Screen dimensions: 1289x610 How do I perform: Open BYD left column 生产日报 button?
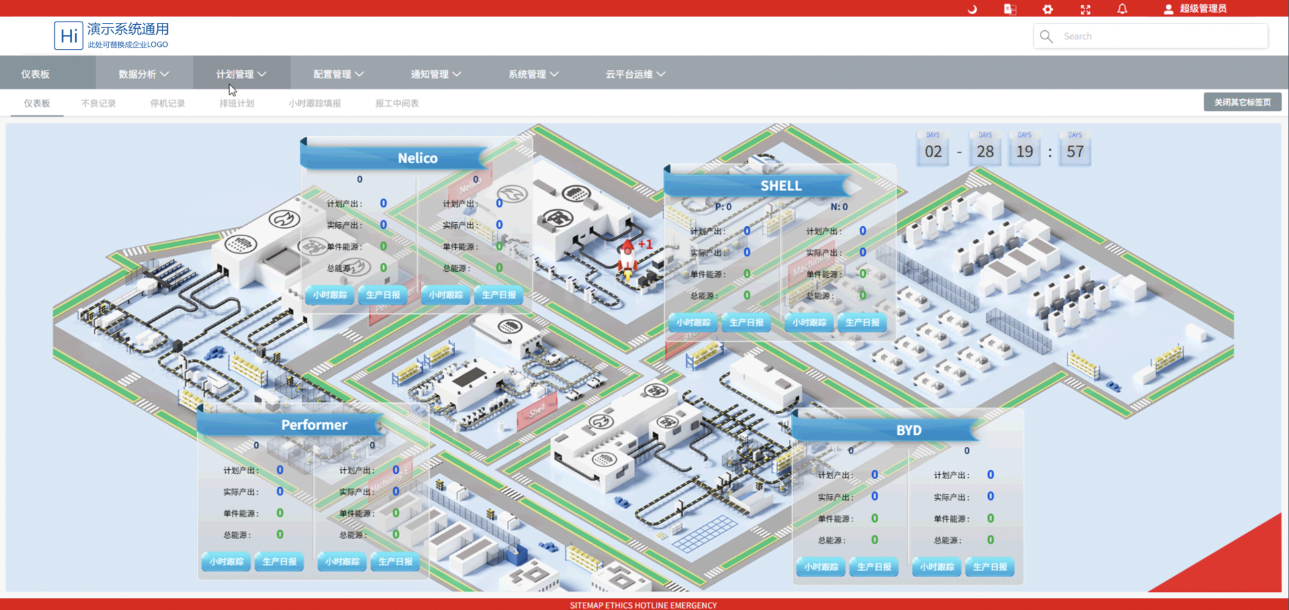pyautogui.click(x=874, y=567)
